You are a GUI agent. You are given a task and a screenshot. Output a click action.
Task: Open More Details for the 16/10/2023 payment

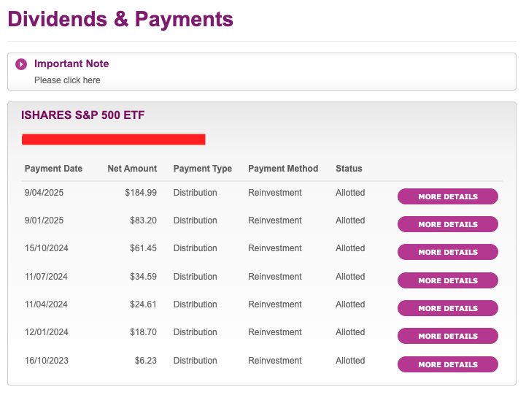click(x=447, y=364)
